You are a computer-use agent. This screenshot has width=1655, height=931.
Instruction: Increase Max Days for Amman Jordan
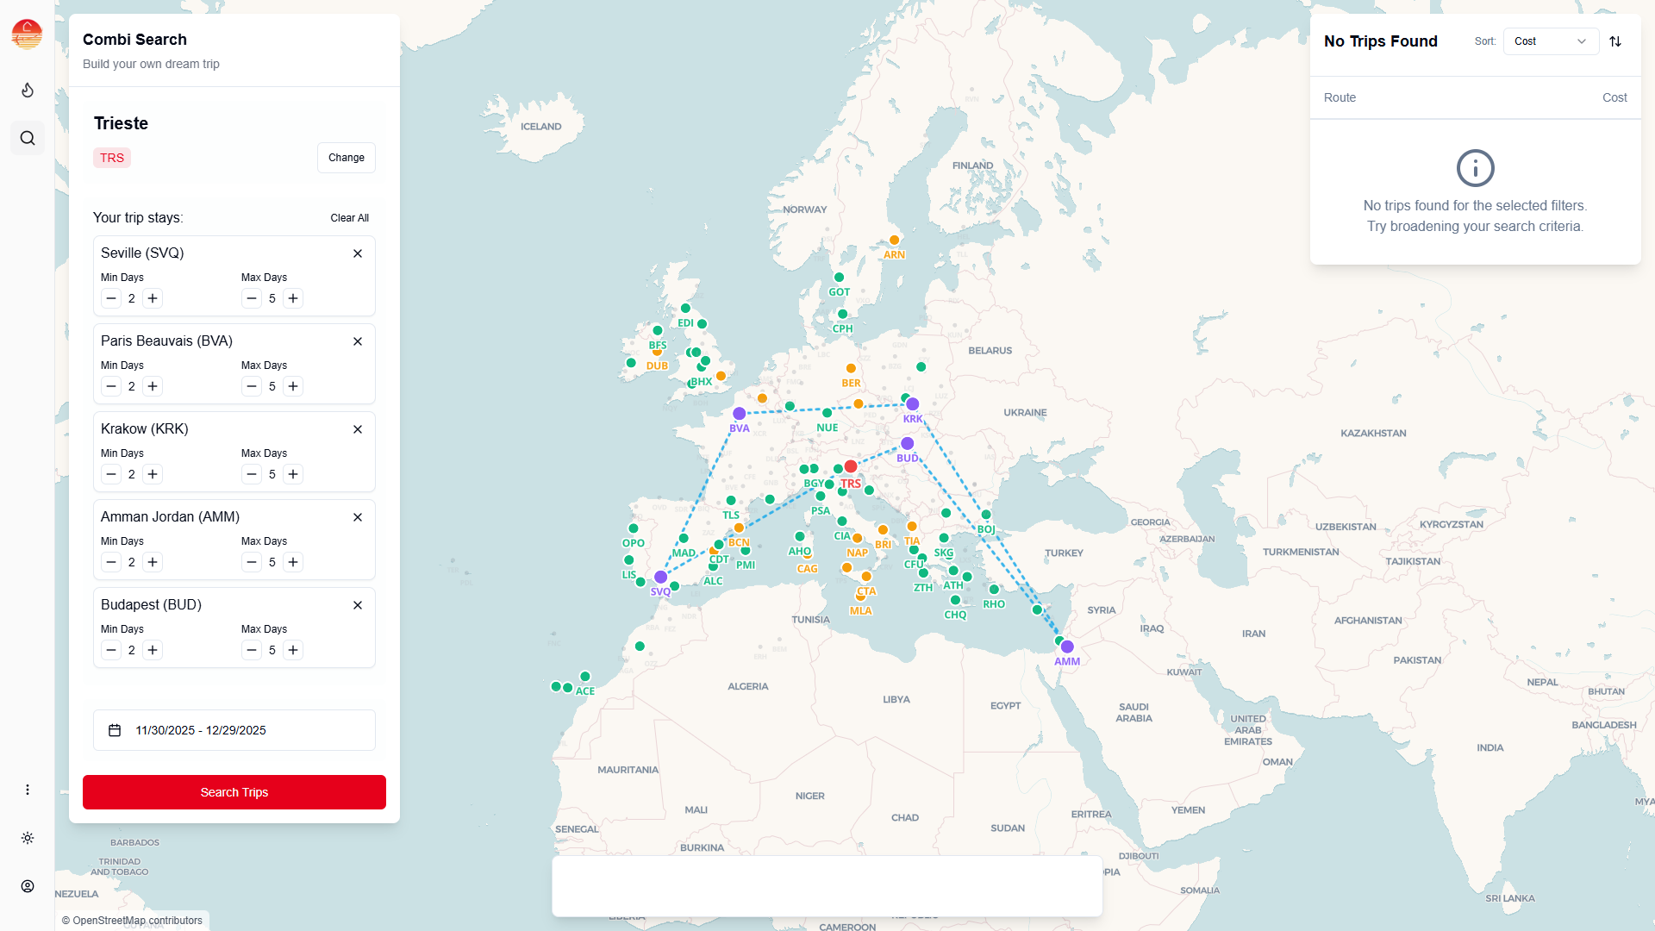[x=293, y=562]
